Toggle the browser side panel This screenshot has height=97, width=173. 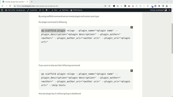pos(163,6)
